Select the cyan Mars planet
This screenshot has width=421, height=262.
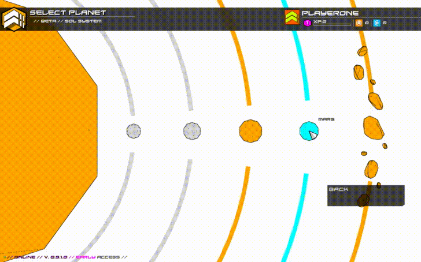click(308, 131)
